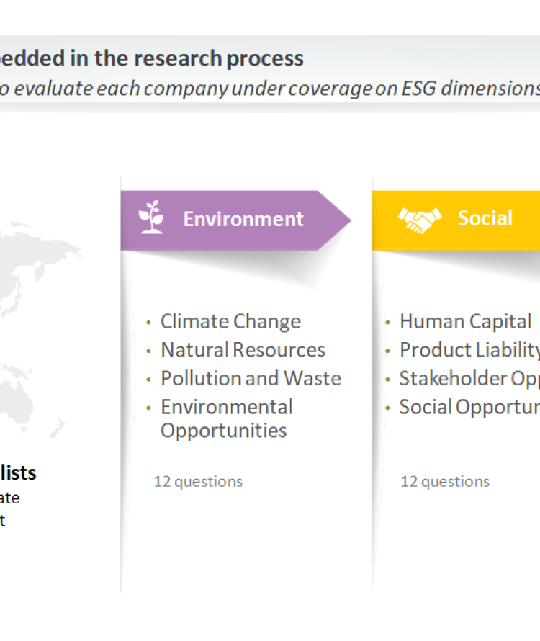
Task: Click the Climate Change bullet
Action: [x=230, y=321]
